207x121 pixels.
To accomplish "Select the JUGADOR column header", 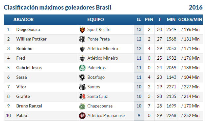I will point(23,19).
